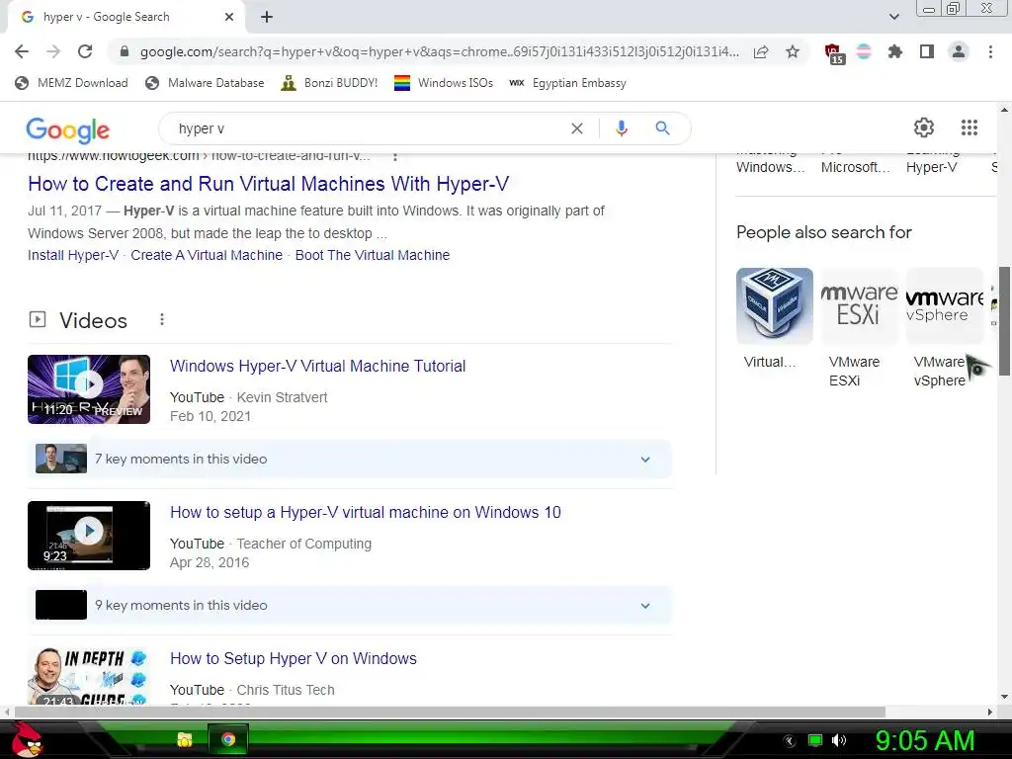Clear the search box with the X icon
The width and height of the screenshot is (1012, 759).
577,128
